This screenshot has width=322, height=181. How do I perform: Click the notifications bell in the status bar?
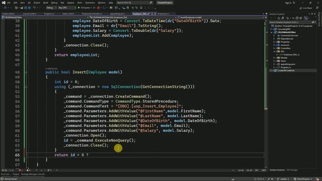(x=317, y=179)
